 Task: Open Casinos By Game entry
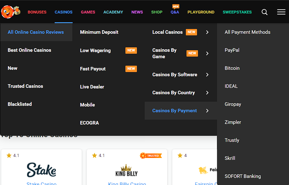pyautogui.click(x=164, y=53)
